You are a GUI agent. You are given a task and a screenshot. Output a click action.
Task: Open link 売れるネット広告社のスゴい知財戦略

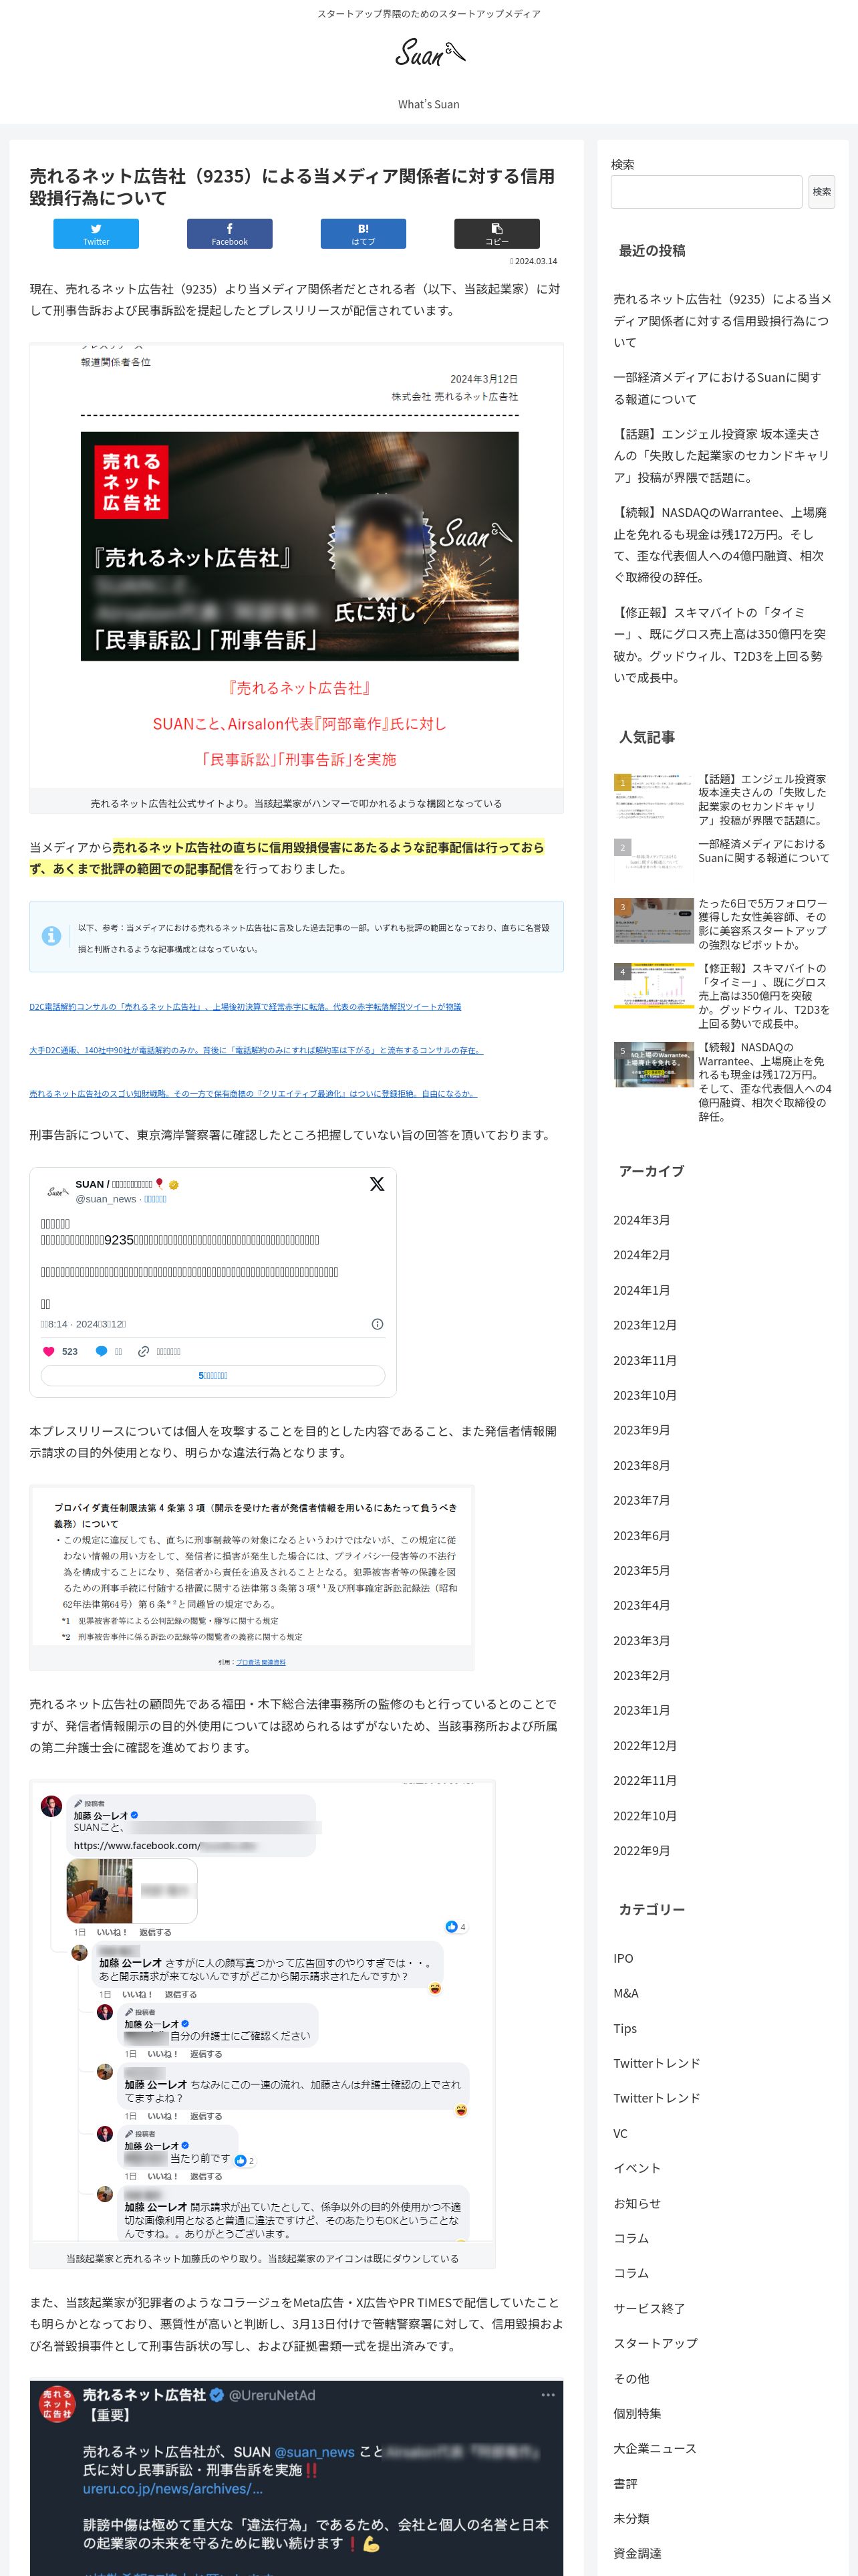click(253, 1094)
